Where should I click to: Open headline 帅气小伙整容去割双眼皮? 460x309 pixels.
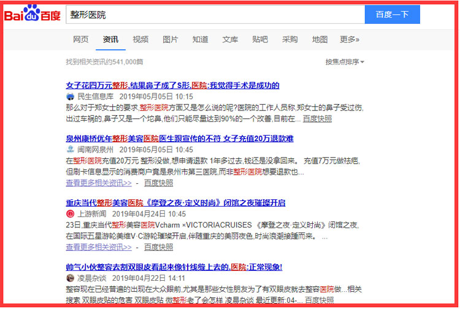pyautogui.click(x=174, y=267)
